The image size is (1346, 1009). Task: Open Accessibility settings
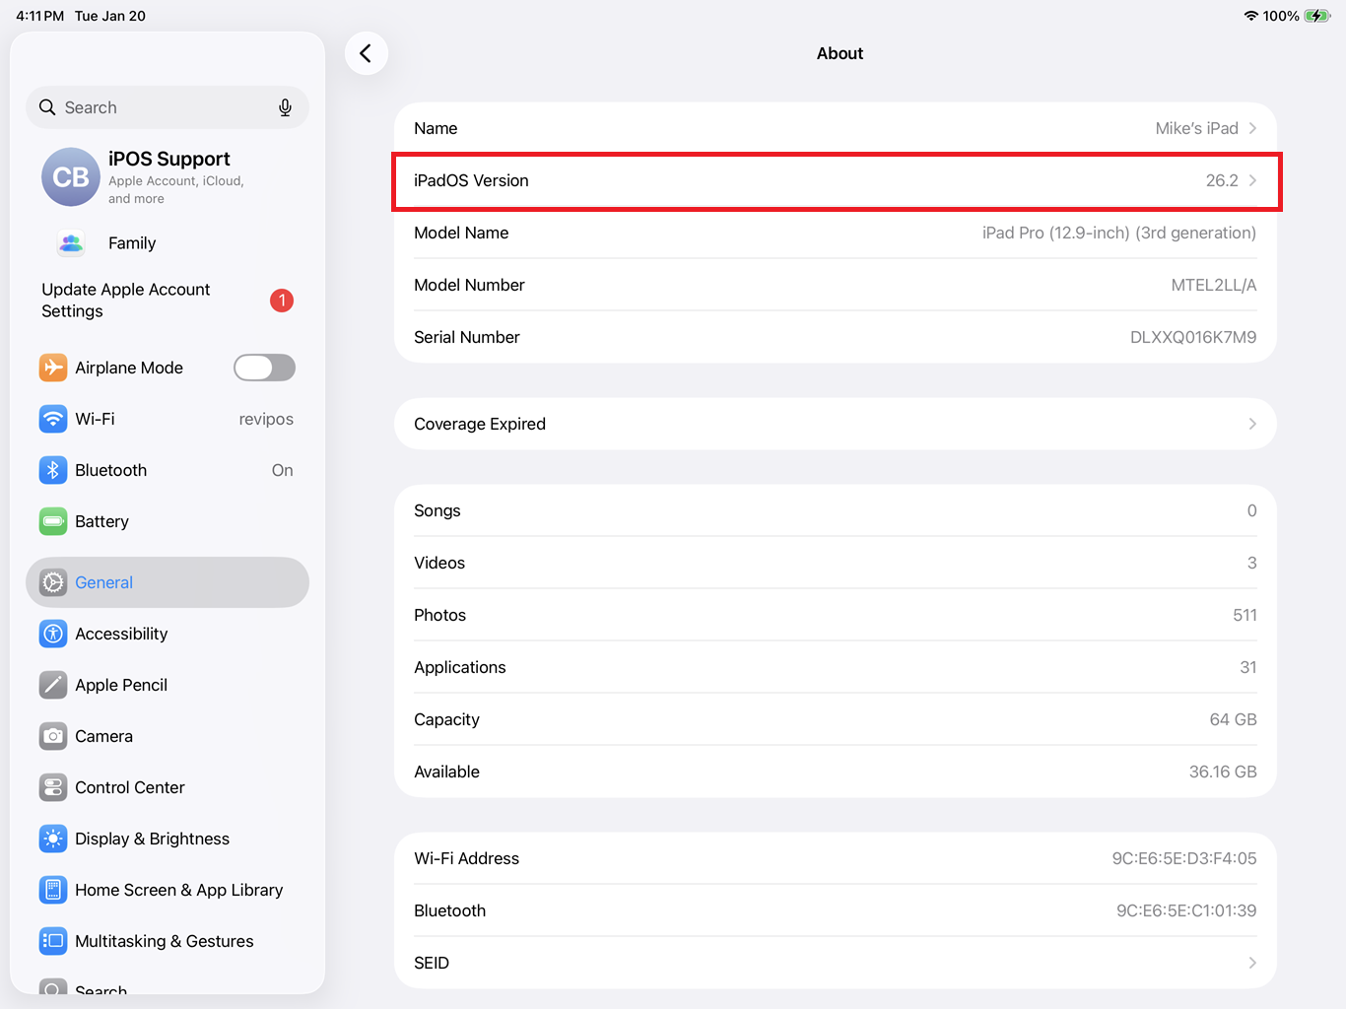point(168,634)
